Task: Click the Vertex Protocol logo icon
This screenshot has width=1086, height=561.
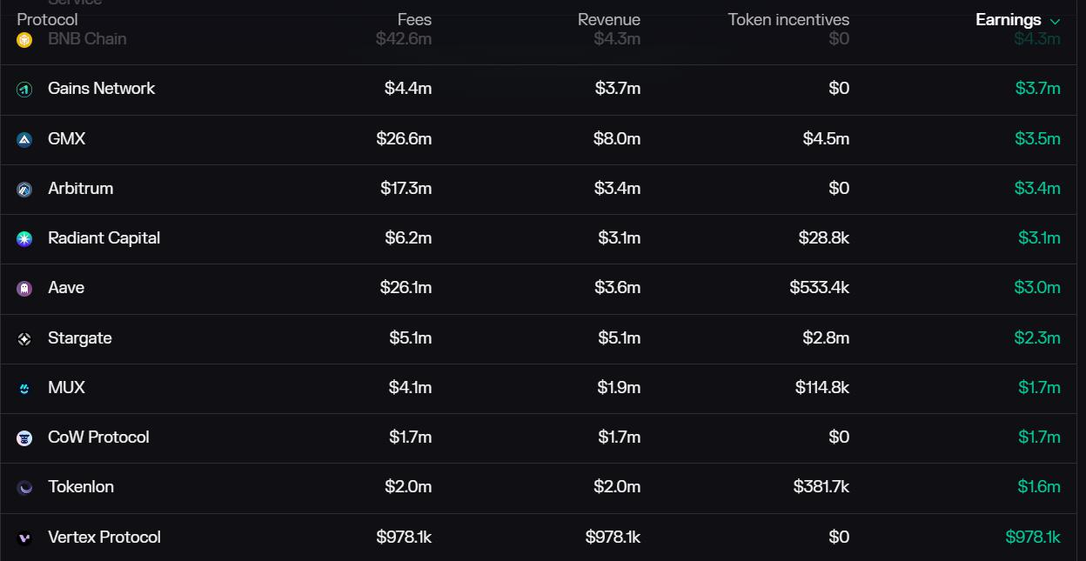Action: point(24,538)
